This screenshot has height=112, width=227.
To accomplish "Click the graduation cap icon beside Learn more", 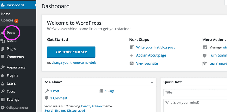I will pyautogui.click(x=204, y=64).
